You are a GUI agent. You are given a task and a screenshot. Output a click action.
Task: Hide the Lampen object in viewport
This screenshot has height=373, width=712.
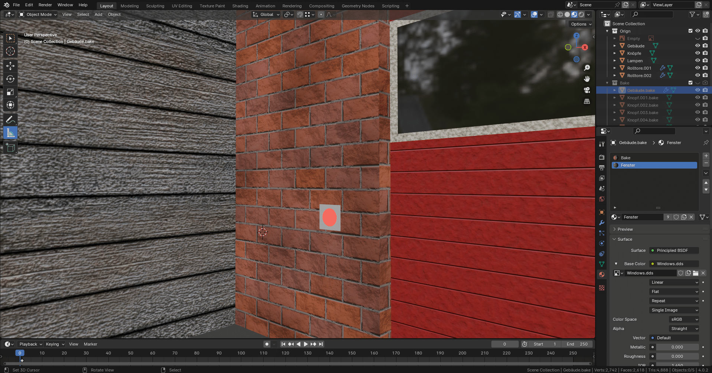[x=698, y=61]
